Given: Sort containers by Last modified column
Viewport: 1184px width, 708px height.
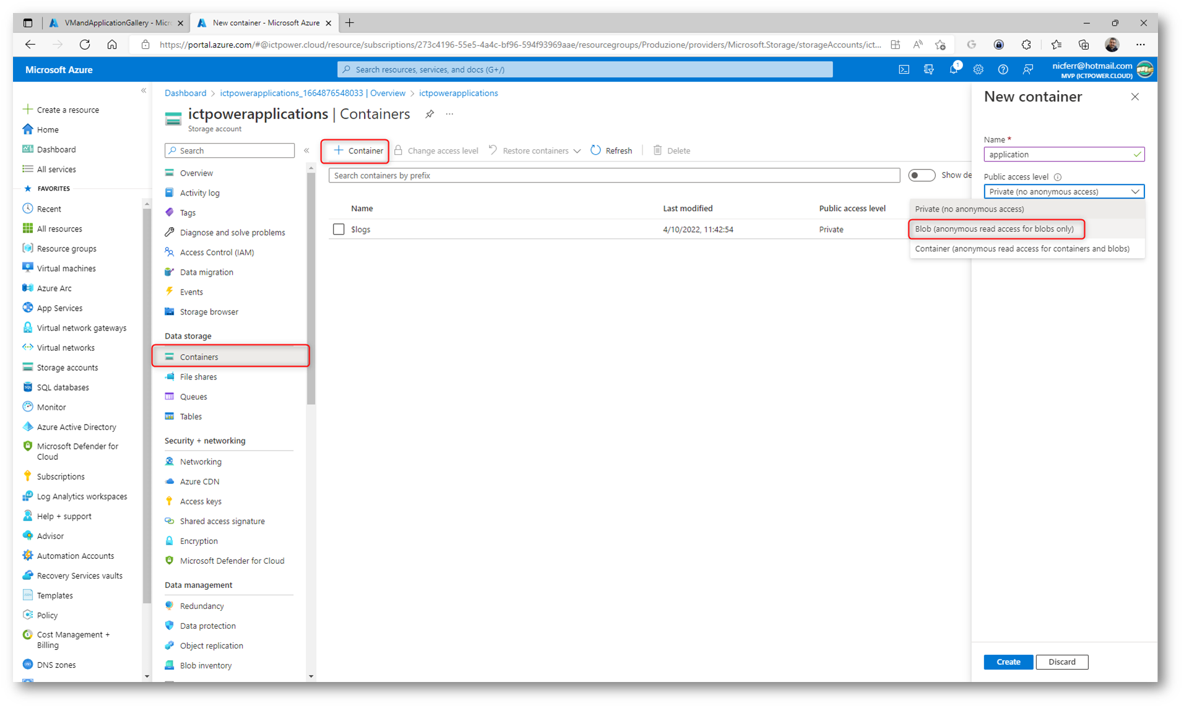Looking at the screenshot, I should click(x=688, y=209).
